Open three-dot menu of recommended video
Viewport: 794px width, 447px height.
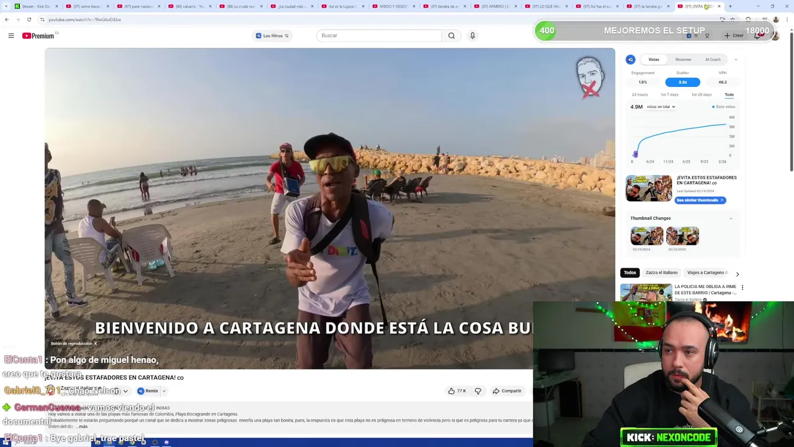(742, 288)
